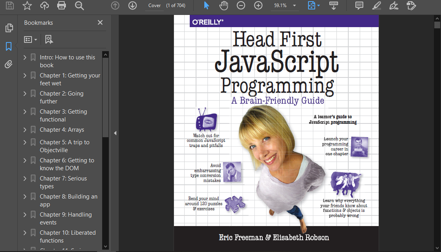Expand Chapter 8 bookmark chevron
The image size is (441, 252).
coord(25,197)
